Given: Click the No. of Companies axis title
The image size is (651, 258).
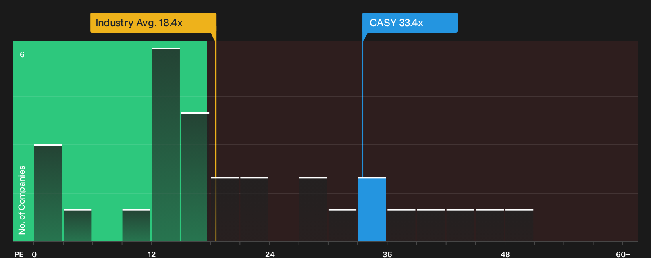Looking at the screenshot, I should point(22,200).
